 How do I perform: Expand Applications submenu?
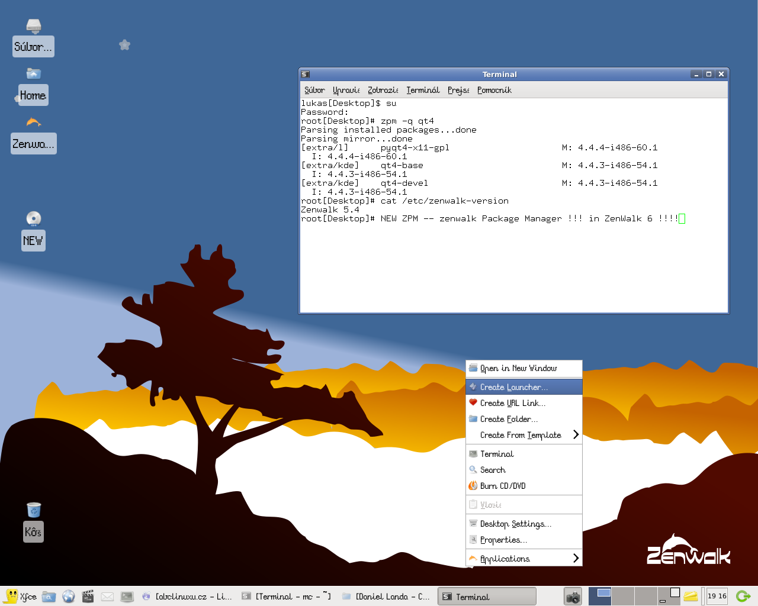[524, 559]
